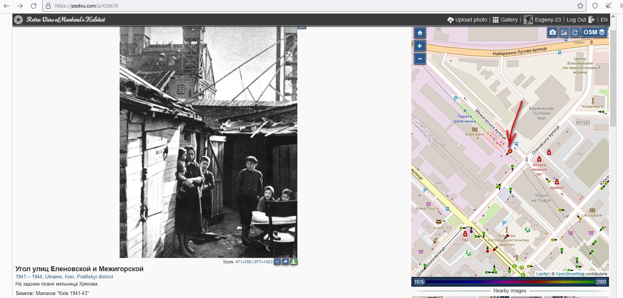Screen dimensions: 623x298
Task: Open the Eugeny-23 user profile
Action: [x=543, y=20]
